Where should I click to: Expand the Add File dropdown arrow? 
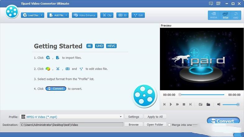pyautogui.click(x=66, y=15)
